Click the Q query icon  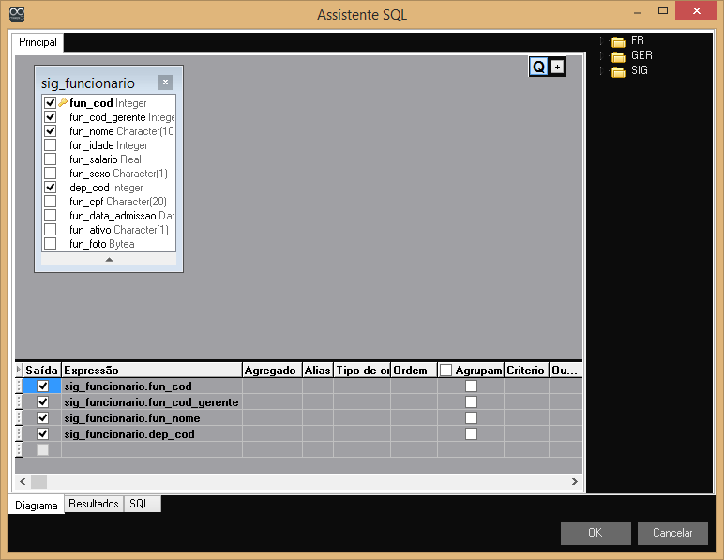click(x=538, y=67)
